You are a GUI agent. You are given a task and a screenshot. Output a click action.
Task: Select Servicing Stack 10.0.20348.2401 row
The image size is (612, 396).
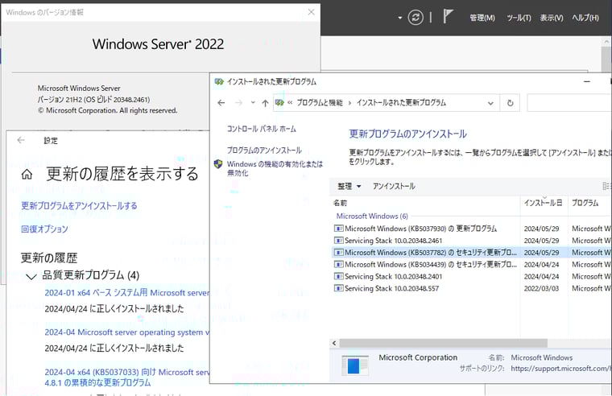click(x=471, y=277)
